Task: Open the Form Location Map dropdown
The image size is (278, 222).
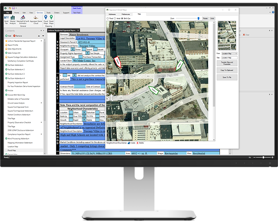Action: (x=229, y=54)
